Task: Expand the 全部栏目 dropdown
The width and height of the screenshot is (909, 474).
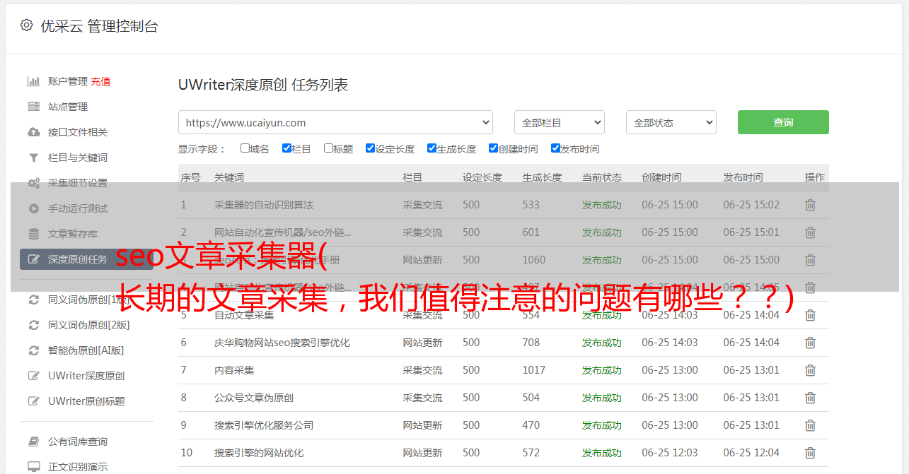Action: tap(559, 122)
